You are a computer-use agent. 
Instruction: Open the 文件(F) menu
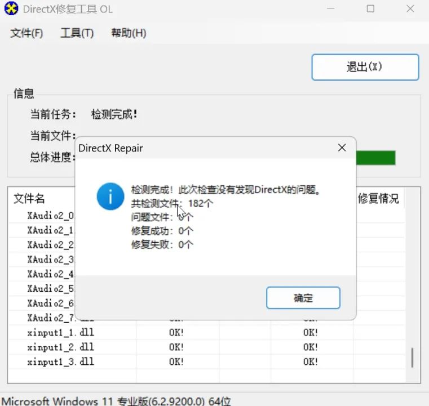click(26, 33)
